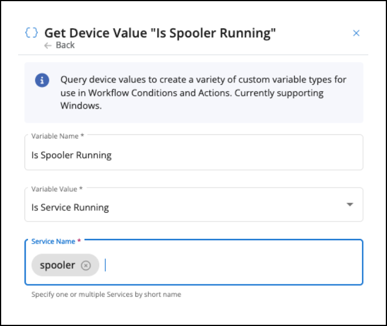Viewport: 387px width, 326px height.
Task: Go Back to previous screen
Action: click(x=60, y=46)
